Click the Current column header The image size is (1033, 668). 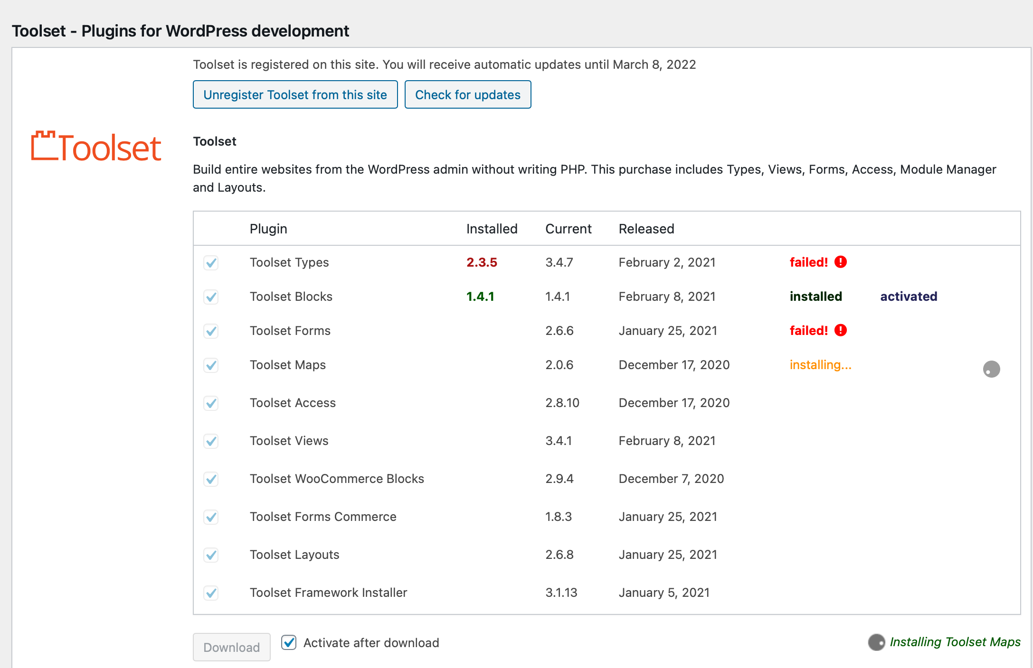(568, 229)
